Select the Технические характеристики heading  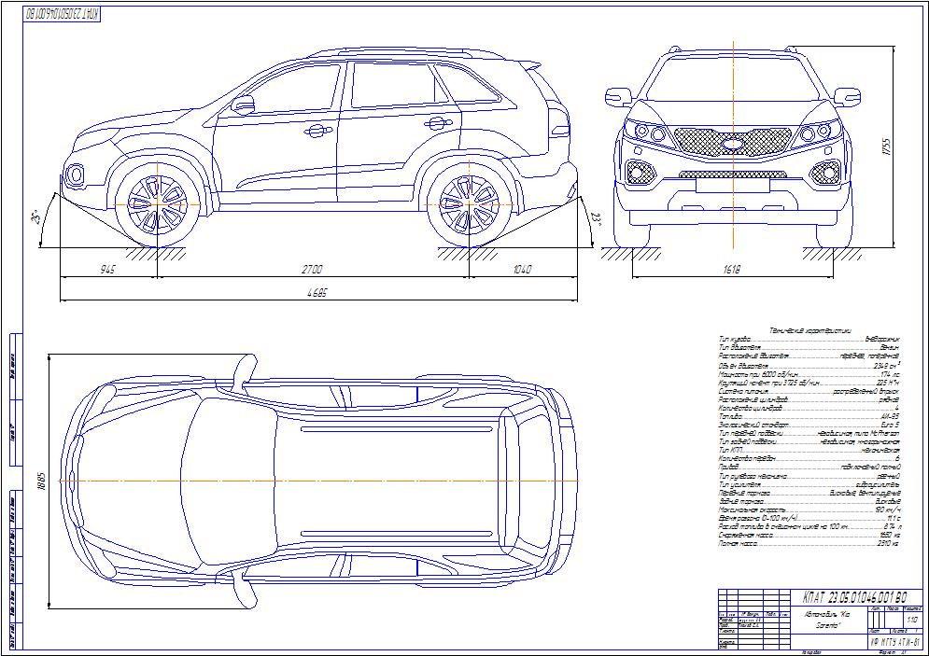tap(809, 330)
